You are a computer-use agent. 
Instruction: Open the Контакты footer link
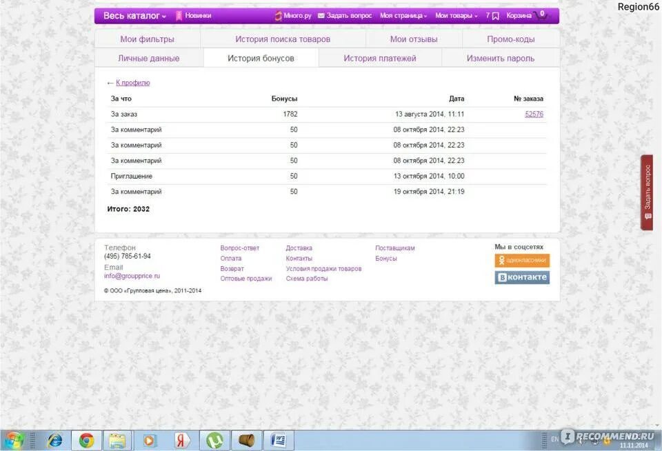click(299, 258)
